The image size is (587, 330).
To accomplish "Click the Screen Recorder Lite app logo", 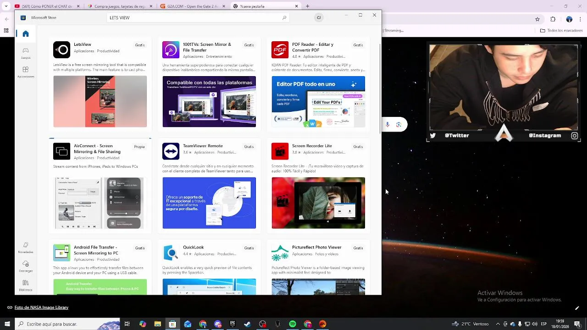I will [x=280, y=151].
